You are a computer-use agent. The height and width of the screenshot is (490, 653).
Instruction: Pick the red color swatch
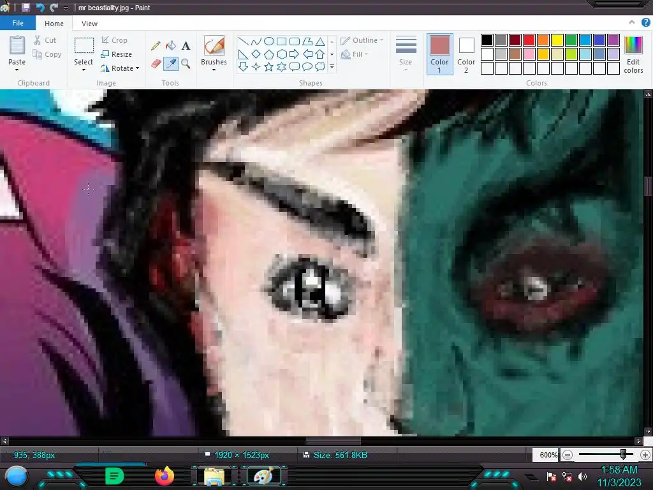(529, 40)
